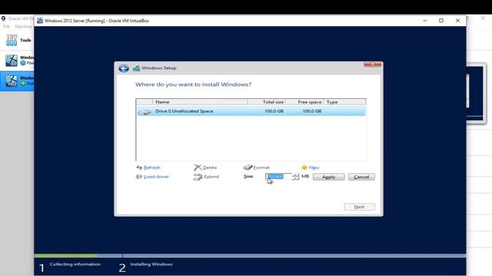Click the 100.0 GB free space cell
The image size is (492, 276).
tap(312, 111)
